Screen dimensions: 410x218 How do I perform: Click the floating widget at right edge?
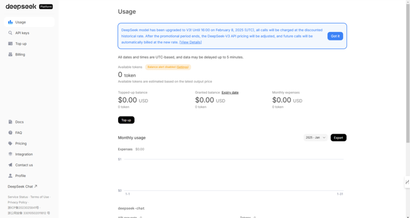click(x=407, y=182)
